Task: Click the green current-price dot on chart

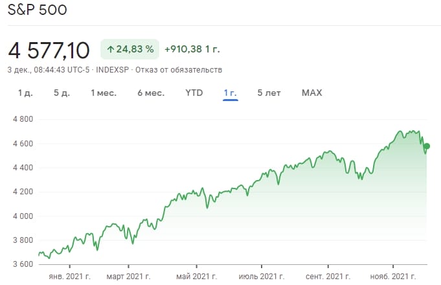Action: click(x=427, y=146)
